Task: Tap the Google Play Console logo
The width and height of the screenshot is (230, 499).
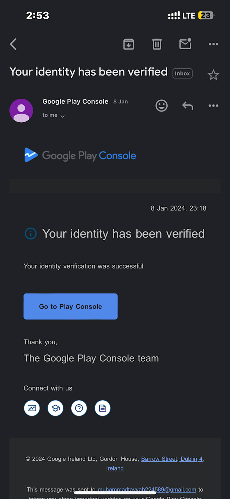Action: [80, 155]
